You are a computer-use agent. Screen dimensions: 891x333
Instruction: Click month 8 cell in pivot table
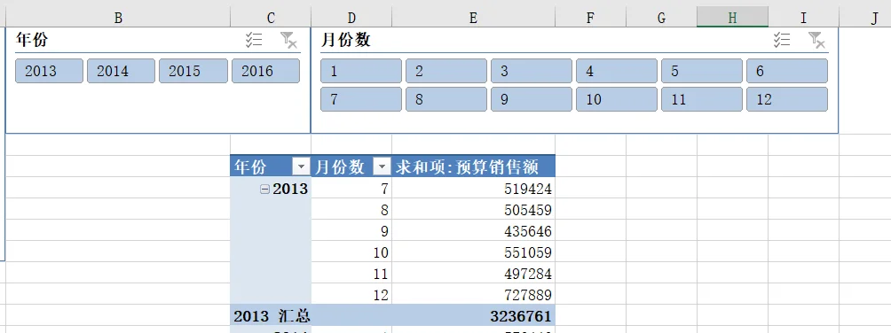tap(351, 210)
